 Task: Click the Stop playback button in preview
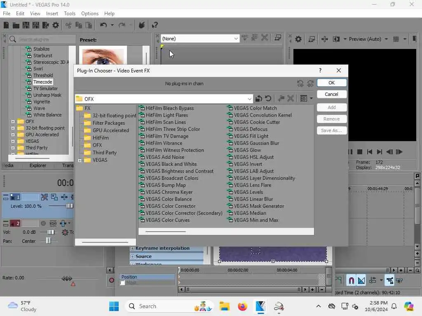tap(359, 152)
